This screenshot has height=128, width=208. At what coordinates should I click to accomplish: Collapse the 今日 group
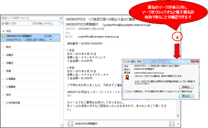pos(3,31)
